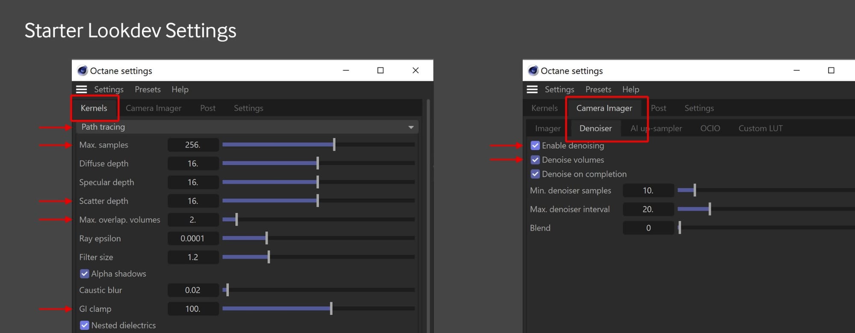Click the Blend slider handle

[x=680, y=228]
